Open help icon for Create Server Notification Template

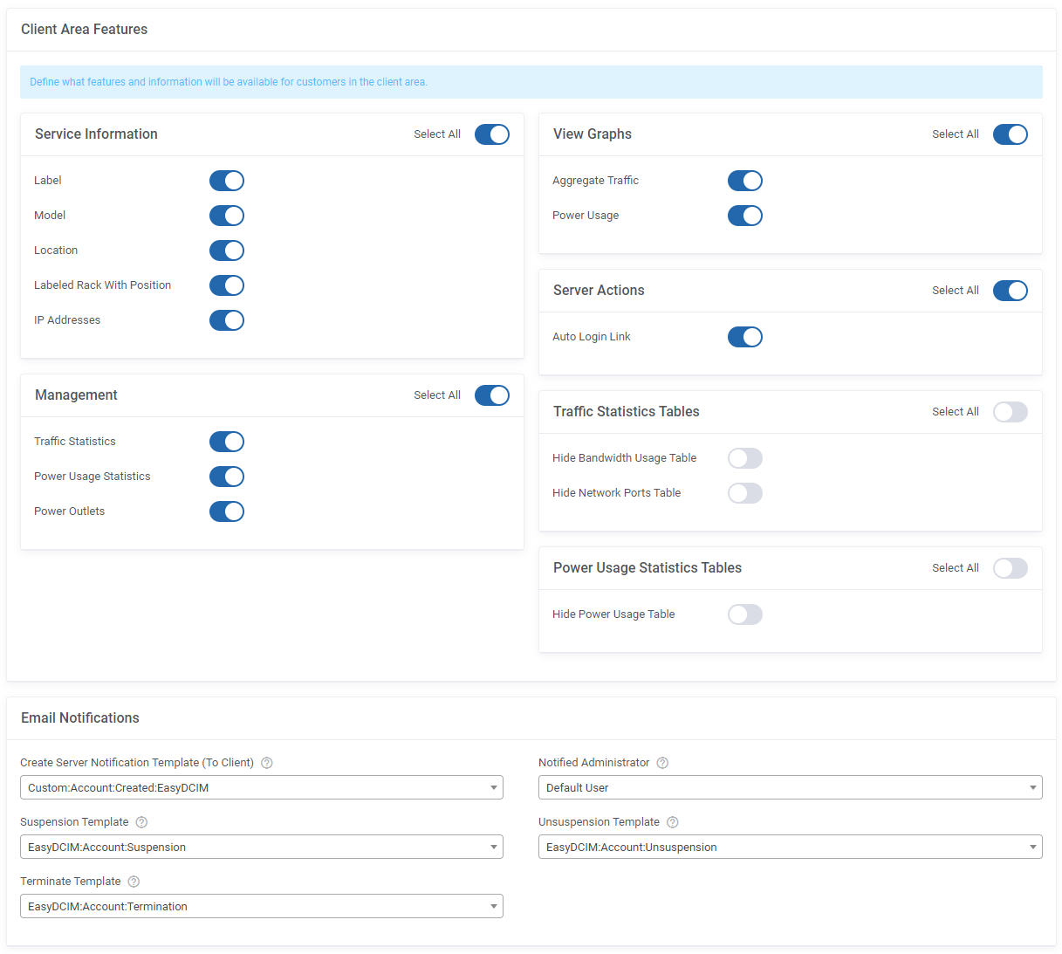coord(267,763)
